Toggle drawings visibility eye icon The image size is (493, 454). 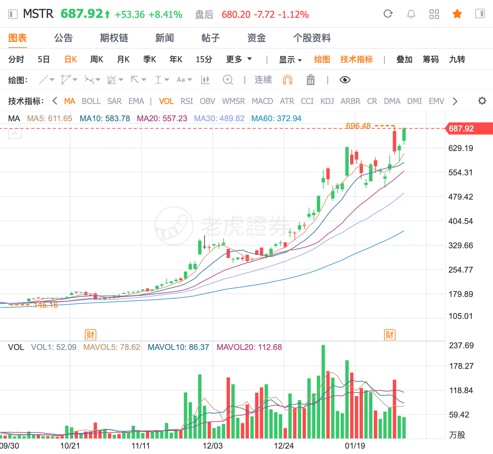pyautogui.click(x=345, y=80)
